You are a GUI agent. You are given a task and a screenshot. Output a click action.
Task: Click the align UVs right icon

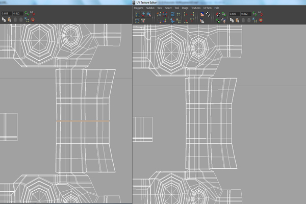click(192, 14)
